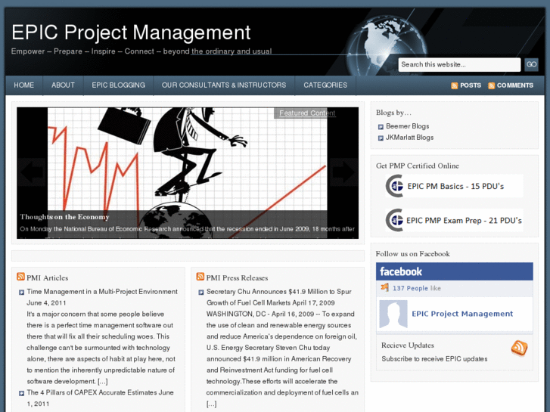Click the Comments feed link
Image resolution: width=550 pixels, height=412 pixels.
(x=515, y=85)
